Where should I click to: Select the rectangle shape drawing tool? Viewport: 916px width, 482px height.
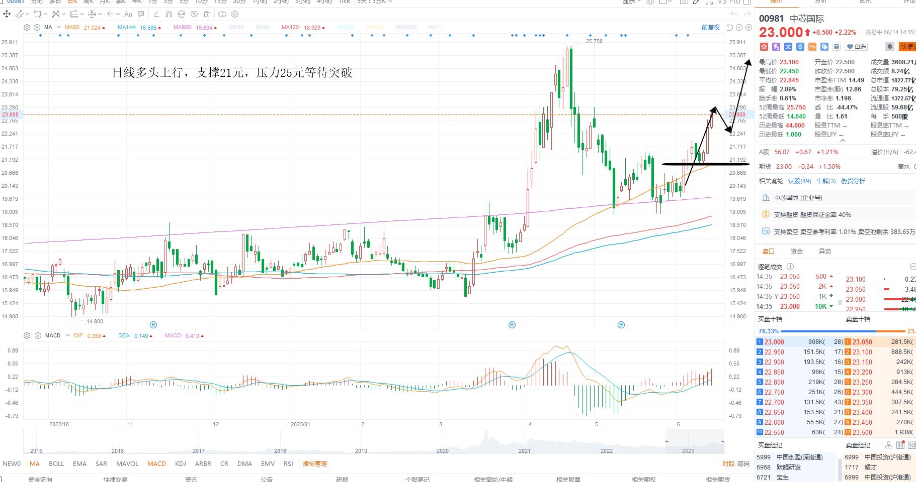[38, 14]
